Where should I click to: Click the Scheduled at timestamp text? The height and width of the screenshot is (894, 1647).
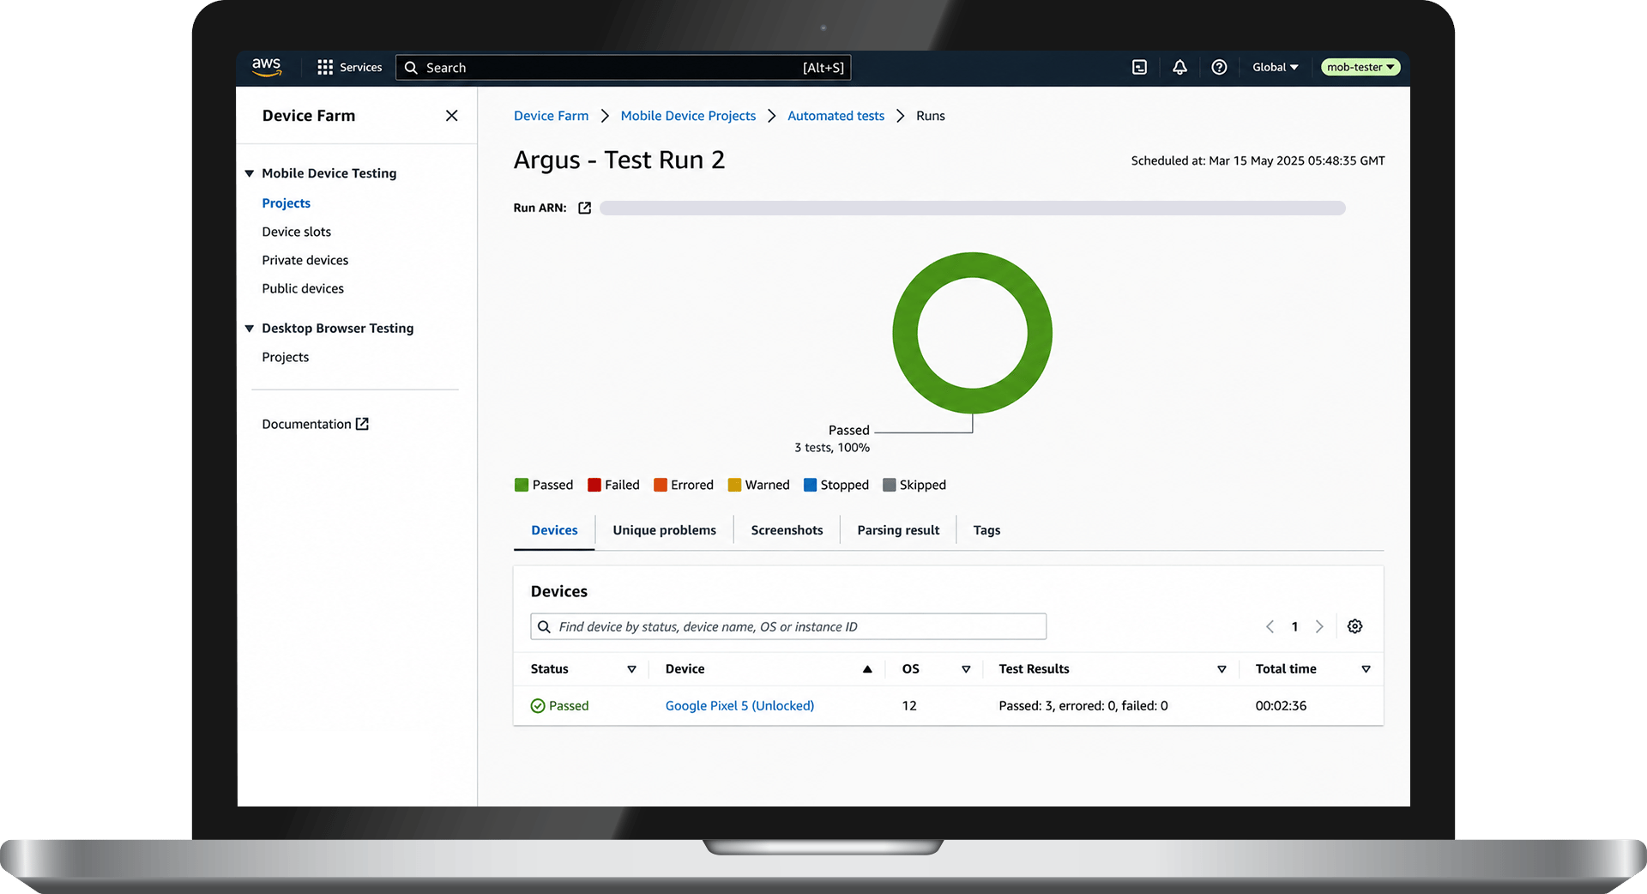tap(1258, 160)
